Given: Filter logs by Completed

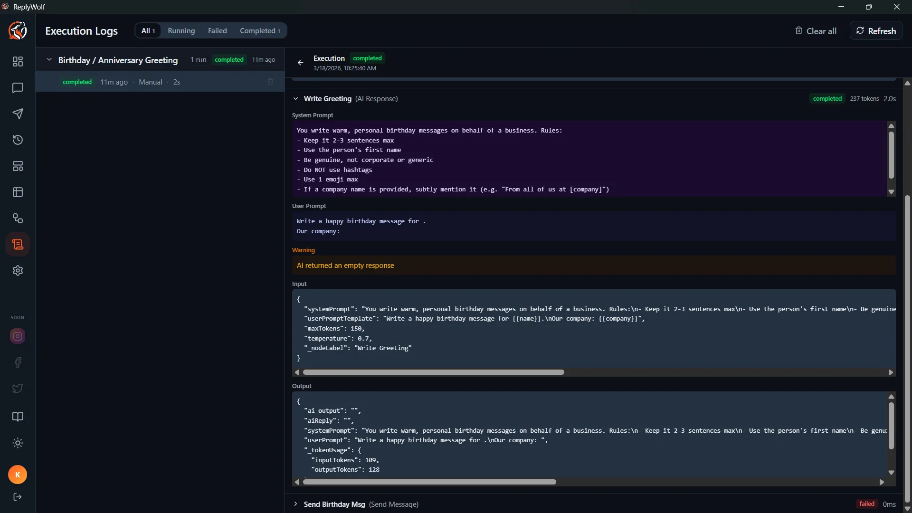Looking at the screenshot, I should coord(260,31).
